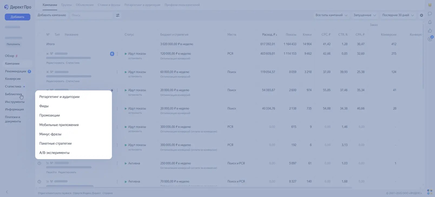Open three-dot menu for campaign with 192 impressions
The width and height of the screenshot is (435, 197).
117,145
